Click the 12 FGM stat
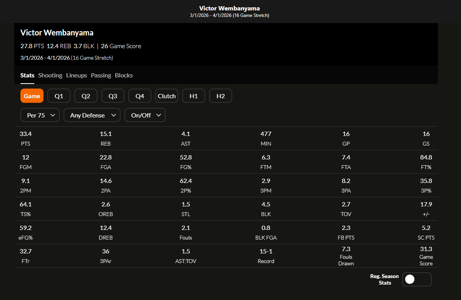461x300 pixels. tap(25, 162)
